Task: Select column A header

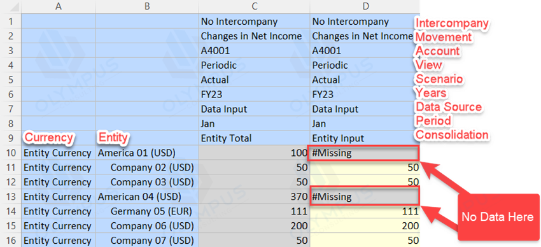Action: point(59,6)
